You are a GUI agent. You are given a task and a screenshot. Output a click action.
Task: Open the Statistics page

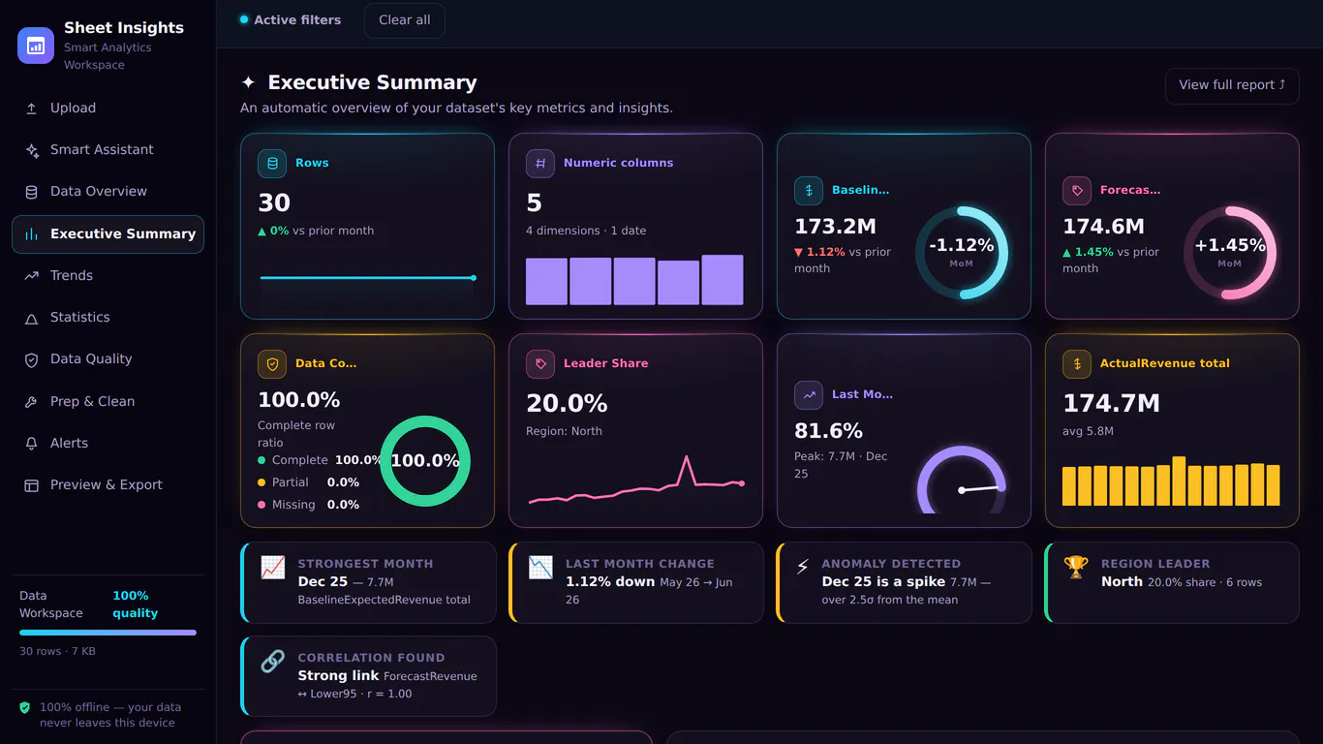click(x=108, y=318)
